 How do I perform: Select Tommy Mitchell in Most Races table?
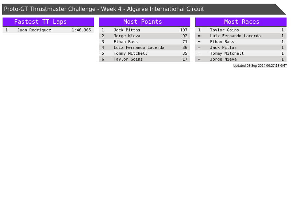click(227, 54)
